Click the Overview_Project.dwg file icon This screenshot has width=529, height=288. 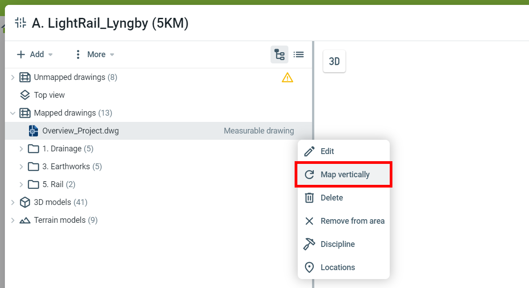tap(33, 131)
